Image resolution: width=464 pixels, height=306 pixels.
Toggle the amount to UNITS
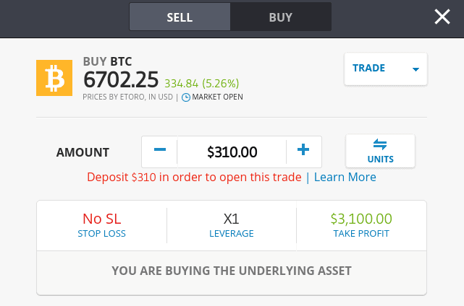tap(380, 151)
